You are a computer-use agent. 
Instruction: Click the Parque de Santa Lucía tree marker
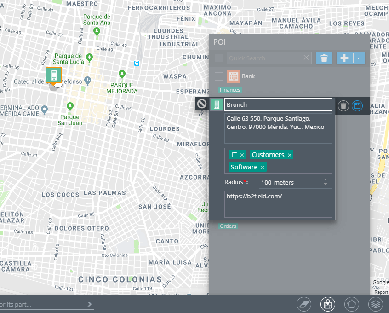pos(89,58)
